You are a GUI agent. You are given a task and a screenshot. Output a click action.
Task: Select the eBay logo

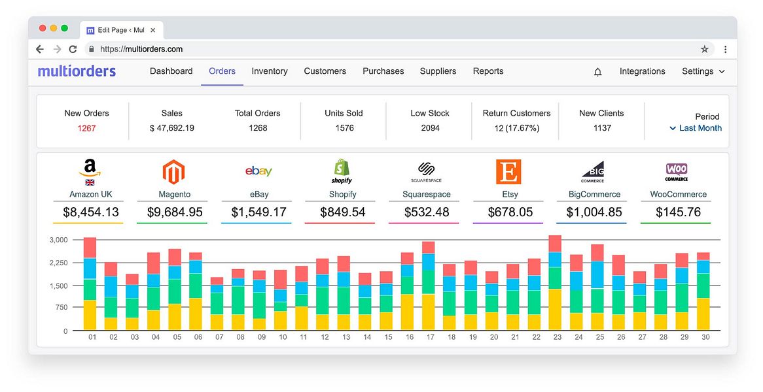pos(258,171)
